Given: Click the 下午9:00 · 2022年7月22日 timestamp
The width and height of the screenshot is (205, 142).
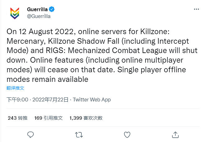Looking at the screenshot, I should pos(38,100).
